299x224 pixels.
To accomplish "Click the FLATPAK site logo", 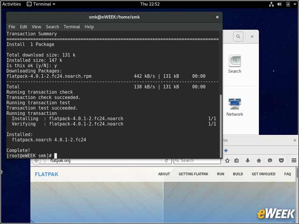I will coord(47,174).
